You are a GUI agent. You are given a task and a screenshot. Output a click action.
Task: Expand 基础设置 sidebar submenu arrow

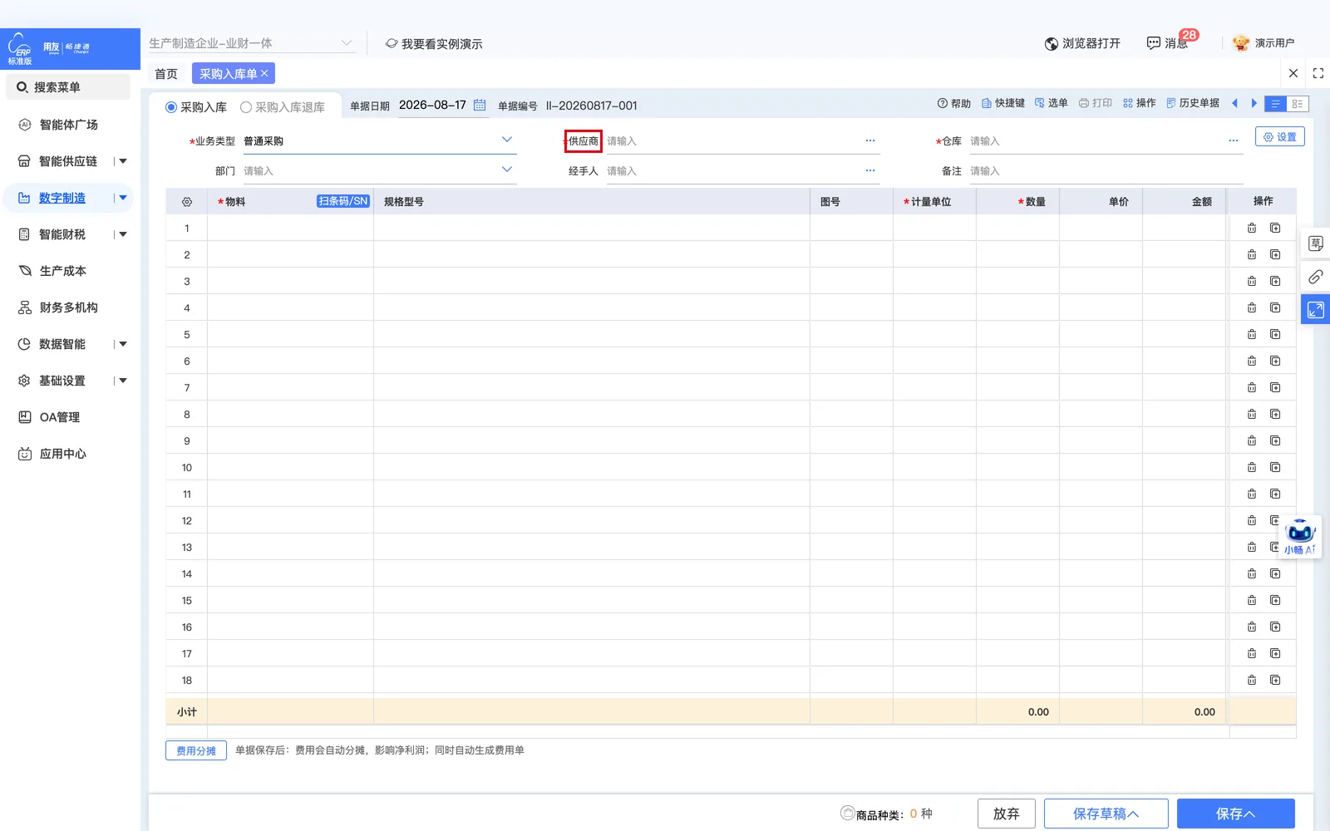click(x=123, y=381)
